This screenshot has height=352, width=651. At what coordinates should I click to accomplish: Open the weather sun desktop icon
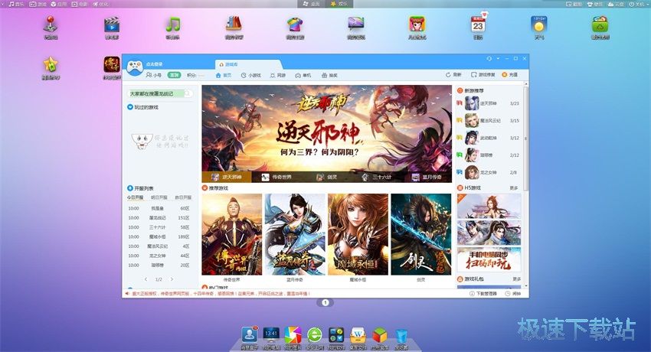tap(539, 25)
